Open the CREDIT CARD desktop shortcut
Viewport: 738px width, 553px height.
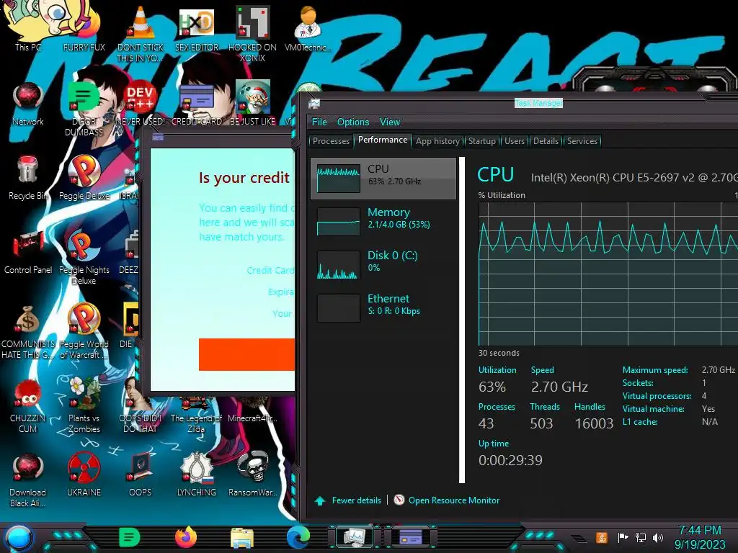197,104
